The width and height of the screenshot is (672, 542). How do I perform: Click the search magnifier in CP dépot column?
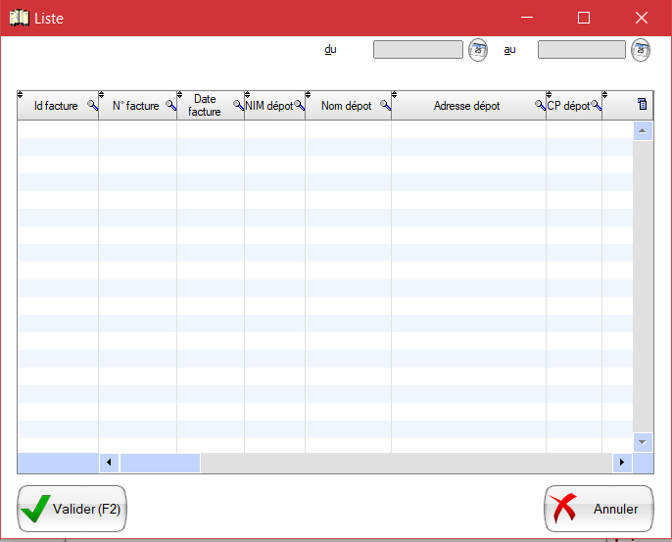click(x=596, y=105)
